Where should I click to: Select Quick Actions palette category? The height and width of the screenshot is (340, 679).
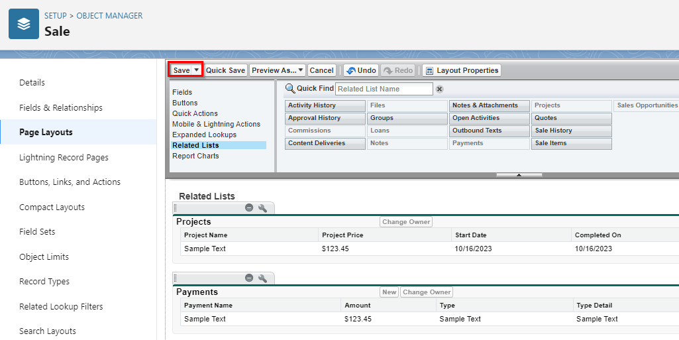point(195,113)
